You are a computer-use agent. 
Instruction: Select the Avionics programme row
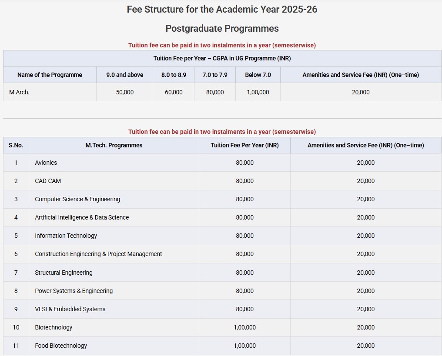tap(46, 163)
